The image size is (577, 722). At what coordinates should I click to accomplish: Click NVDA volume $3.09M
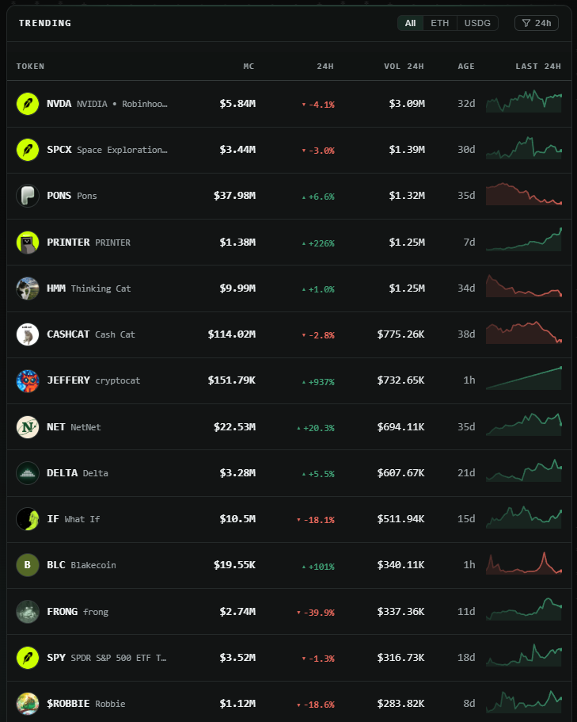coord(406,104)
